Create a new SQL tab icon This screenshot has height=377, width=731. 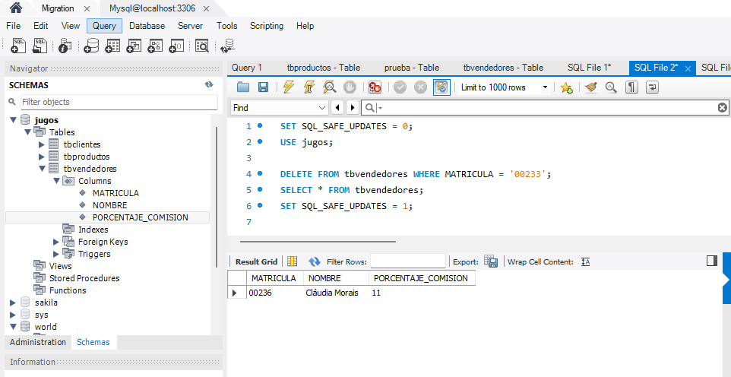click(19, 46)
